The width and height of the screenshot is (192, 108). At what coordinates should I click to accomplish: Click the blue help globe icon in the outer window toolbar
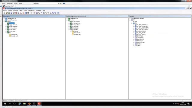tap(64, 3)
